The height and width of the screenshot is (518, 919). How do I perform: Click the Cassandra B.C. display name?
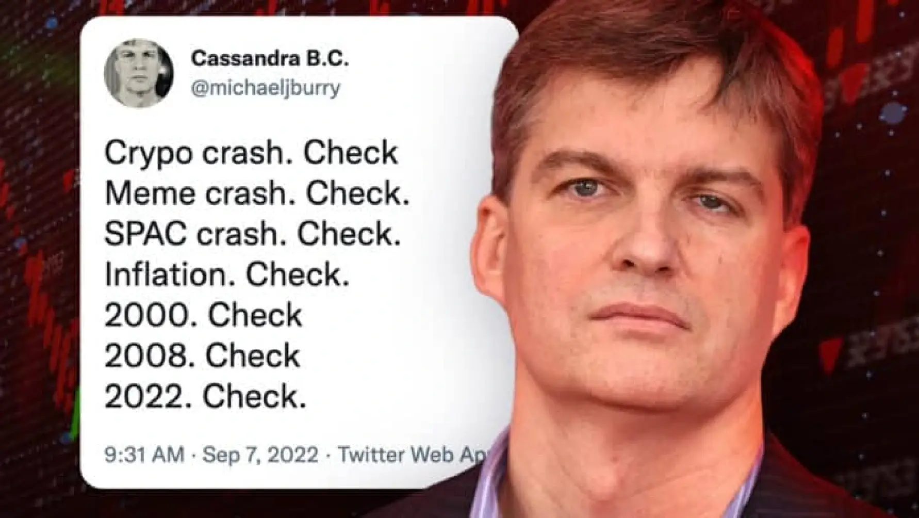coord(270,59)
